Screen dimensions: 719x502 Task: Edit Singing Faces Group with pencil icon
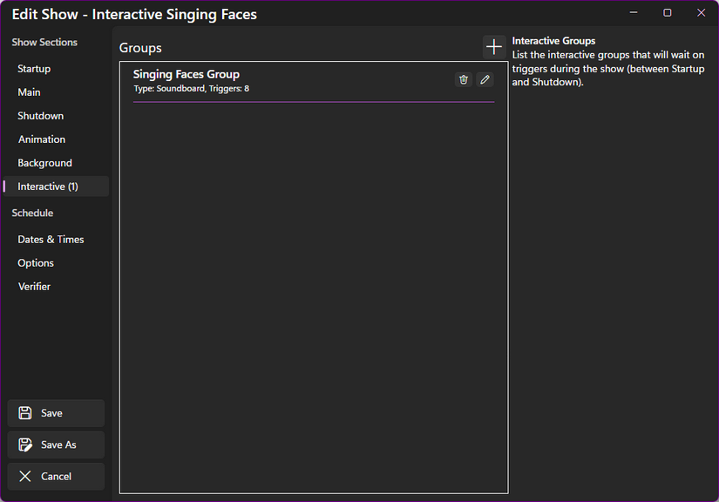(x=485, y=79)
